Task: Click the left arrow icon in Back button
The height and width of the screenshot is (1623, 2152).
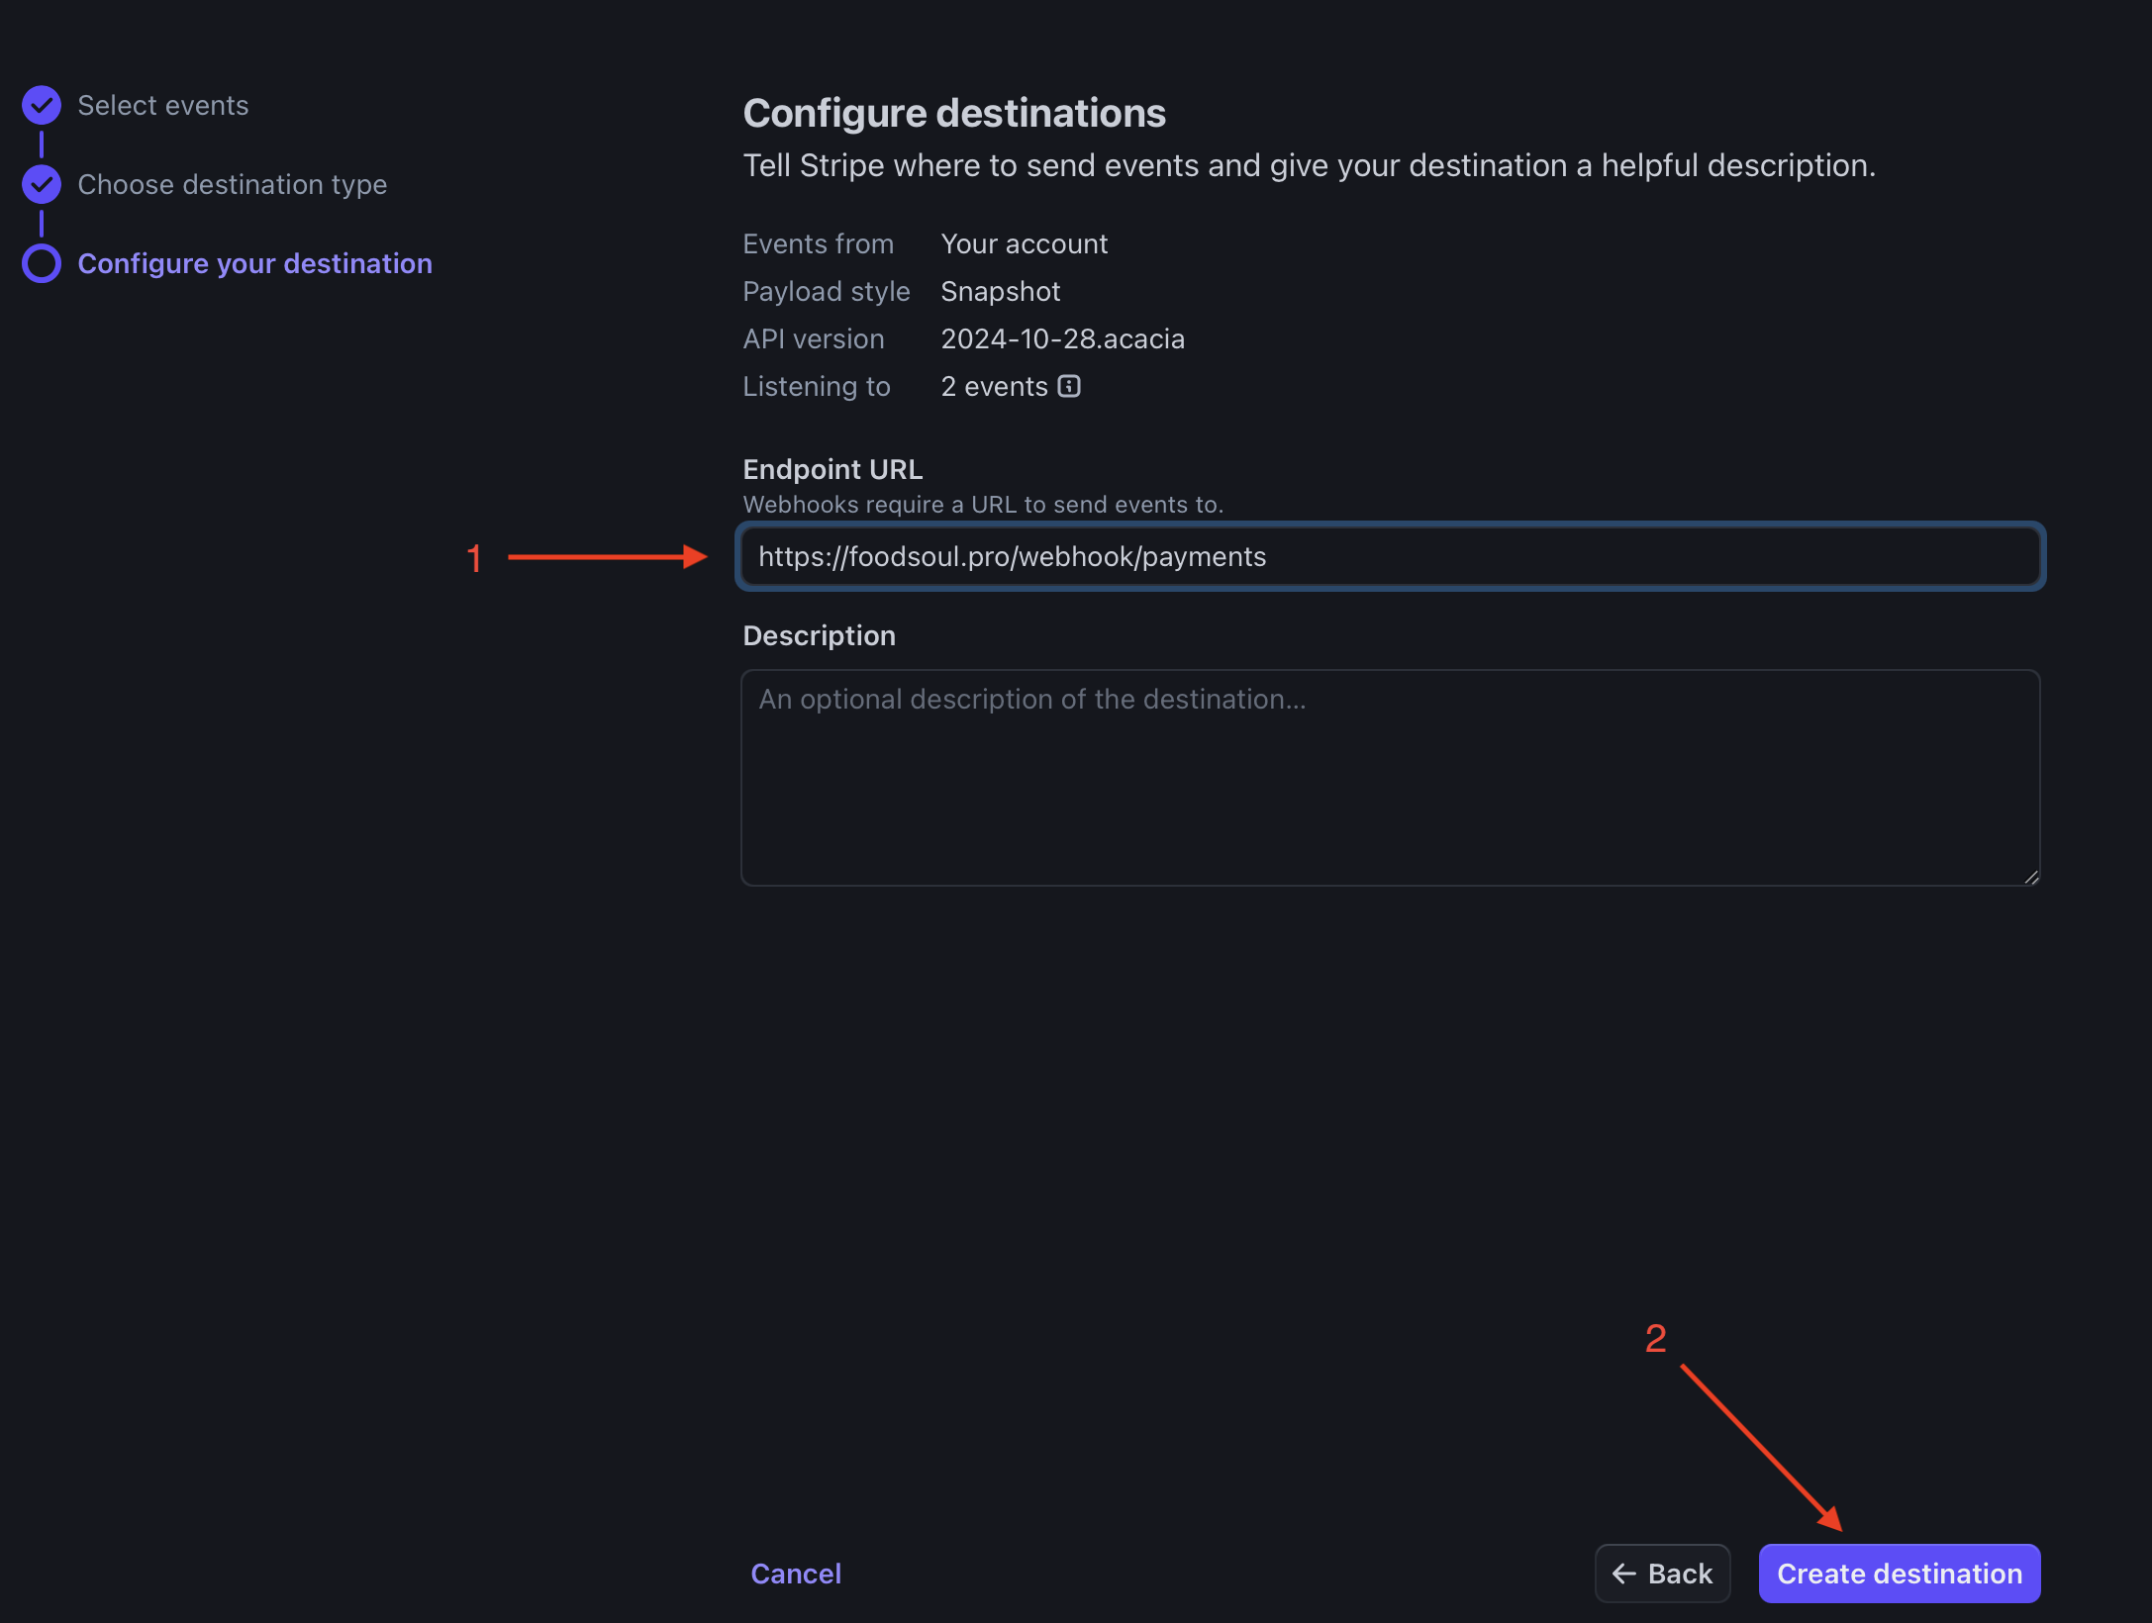Action: point(1623,1574)
